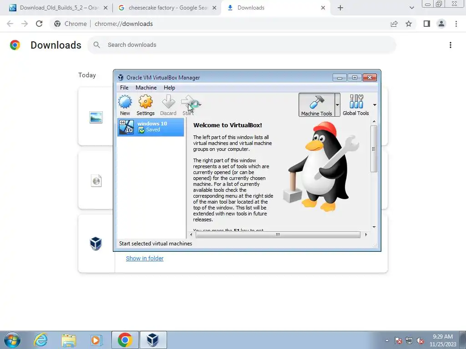Open File Explorer from taskbar

(69, 340)
